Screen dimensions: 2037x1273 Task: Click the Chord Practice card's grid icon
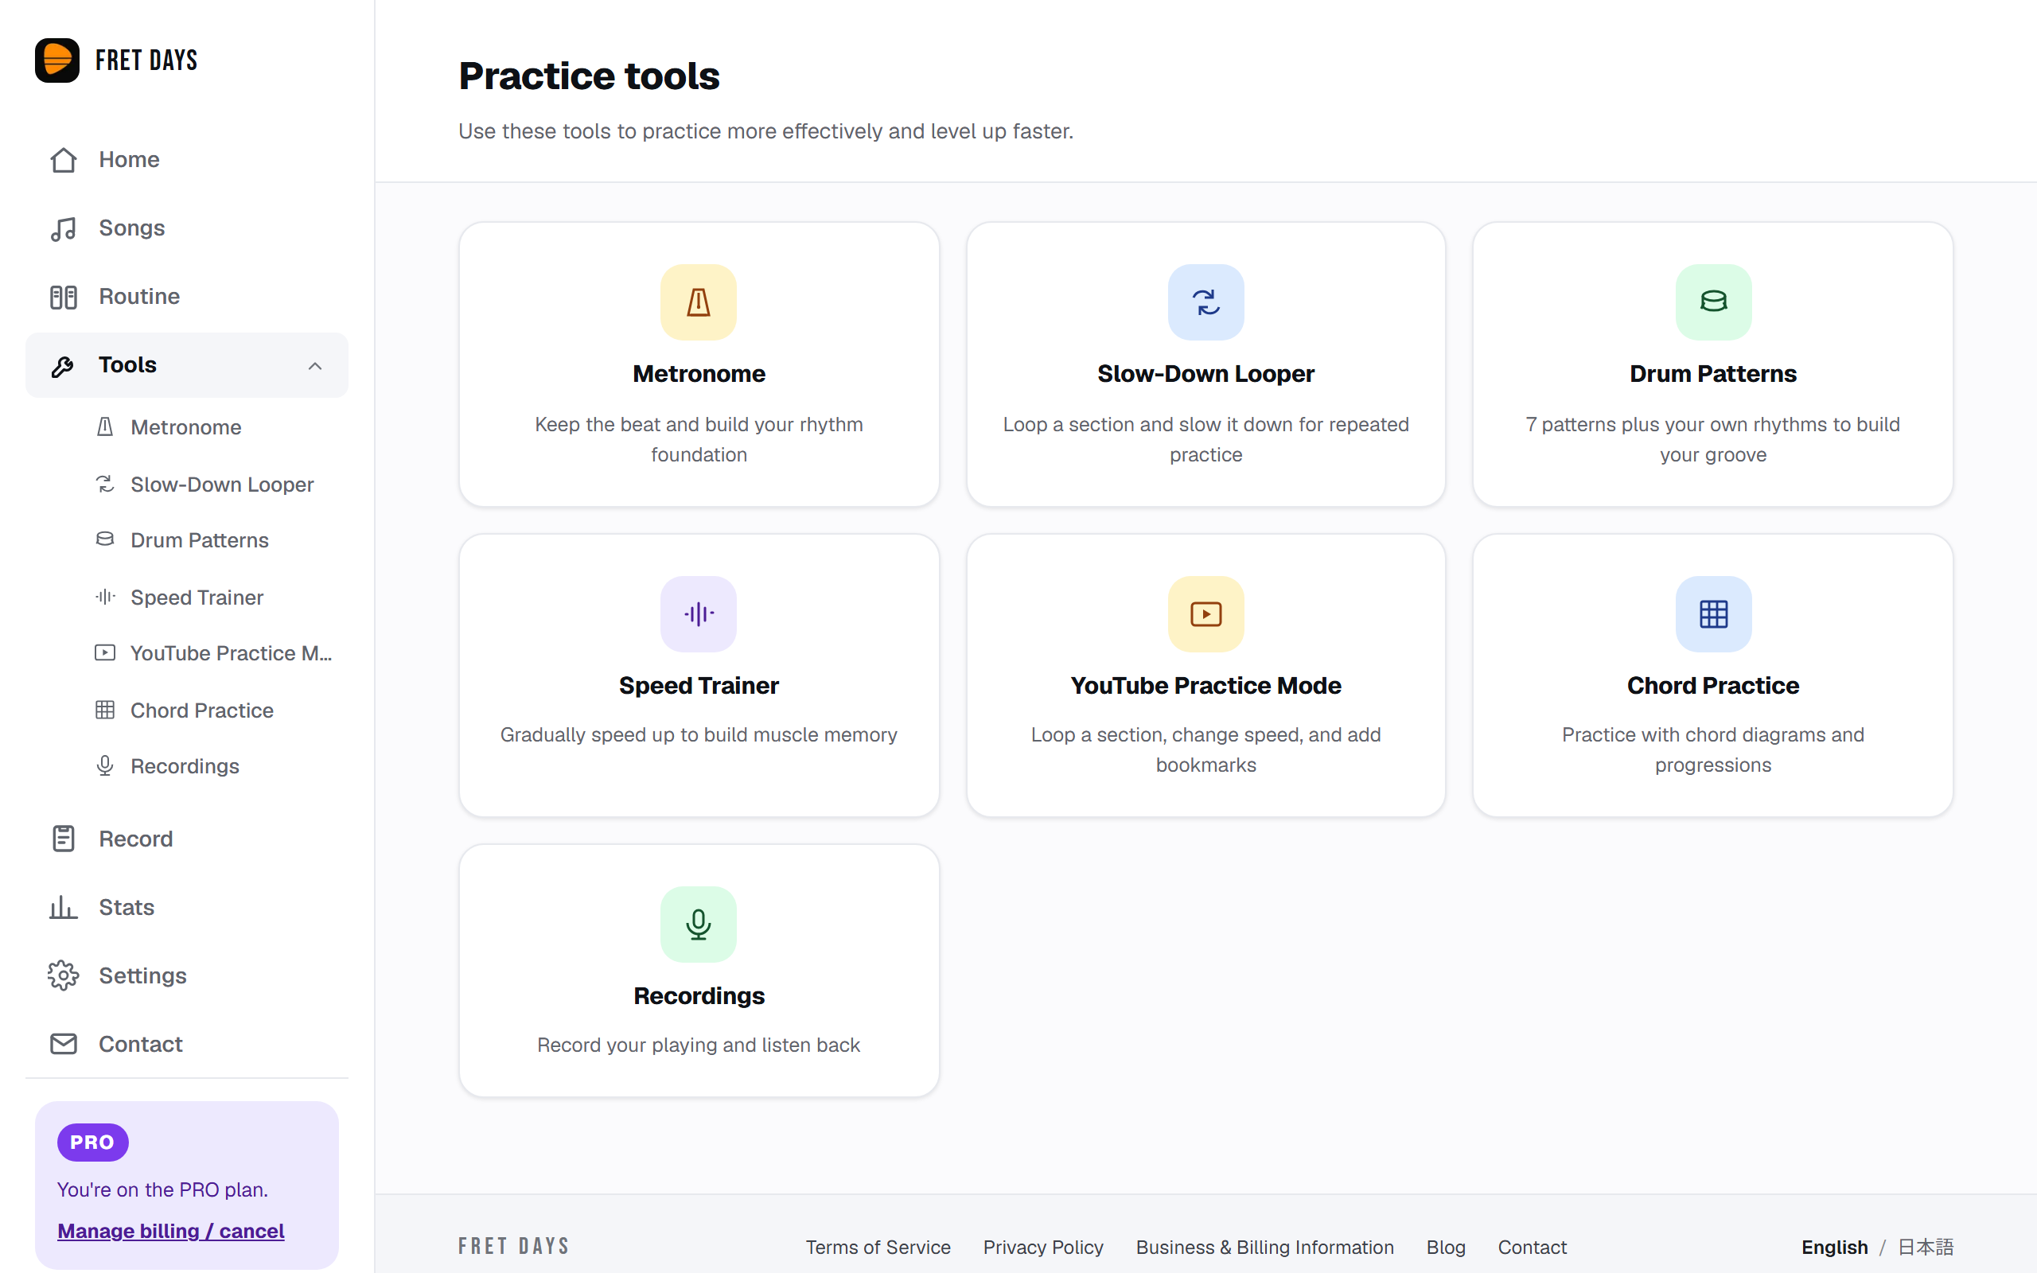tap(1713, 613)
